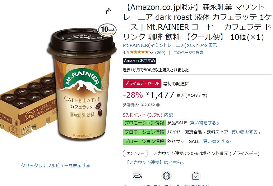Viewport: 273px width, 186px height.
Task: Click the shopping bag checkmark icon
Action: [196, 176]
